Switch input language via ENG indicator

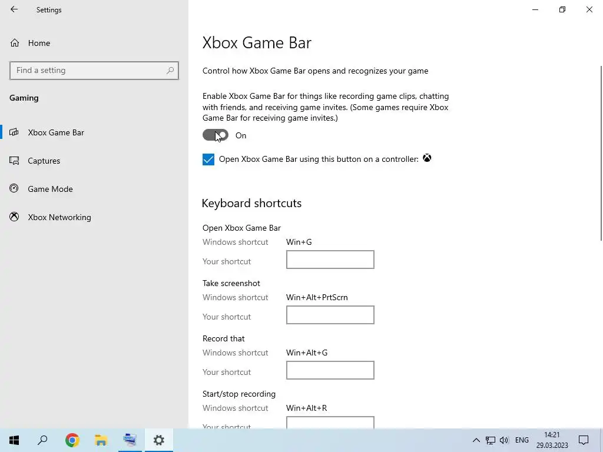pyautogui.click(x=522, y=440)
